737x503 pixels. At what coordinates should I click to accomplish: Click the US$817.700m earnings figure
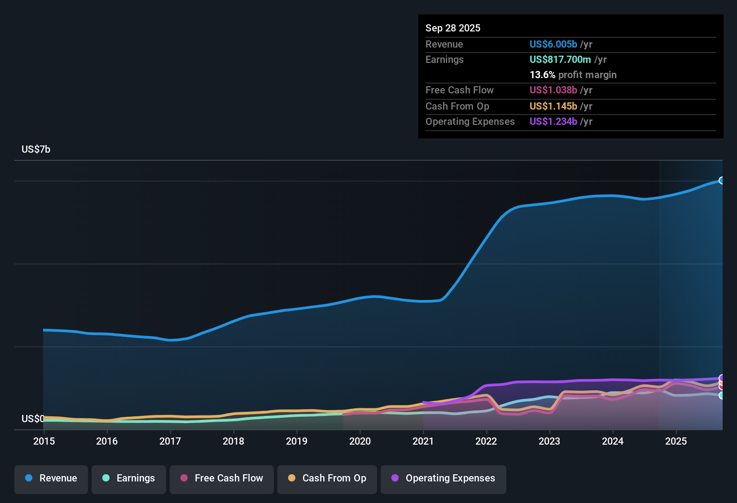click(560, 59)
